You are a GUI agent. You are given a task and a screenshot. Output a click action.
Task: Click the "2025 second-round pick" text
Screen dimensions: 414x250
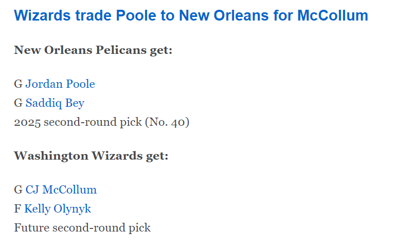pos(78,123)
